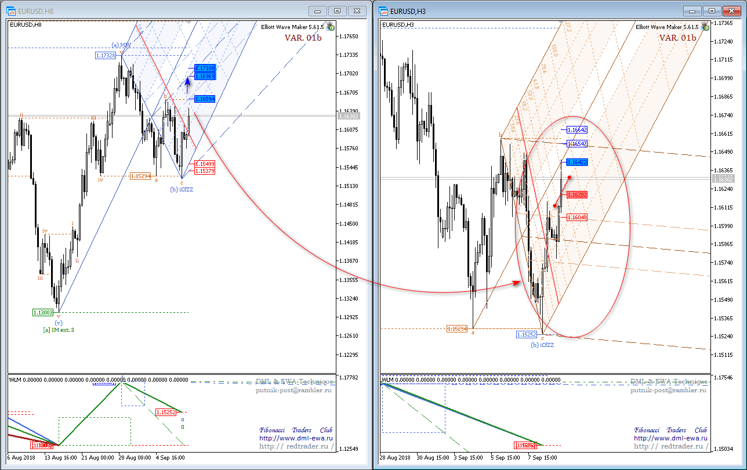Image resolution: width=747 pixels, height=470 pixels.
Task: Open www.dml-ewa.ru link in H8 window
Action: coord(296,438)
